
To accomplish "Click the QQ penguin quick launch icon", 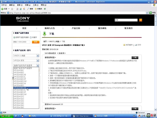I will pos(22,116).
